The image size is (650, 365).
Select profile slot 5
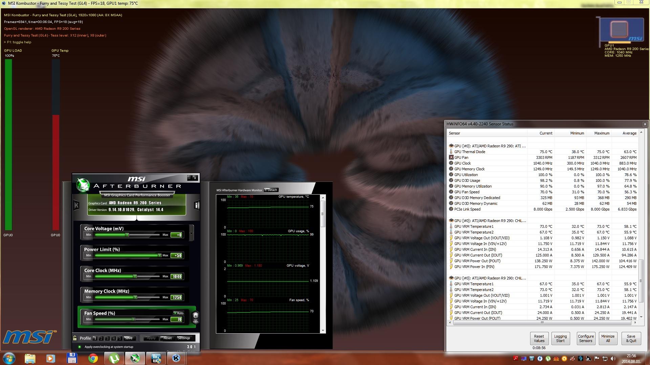point(120,338)
